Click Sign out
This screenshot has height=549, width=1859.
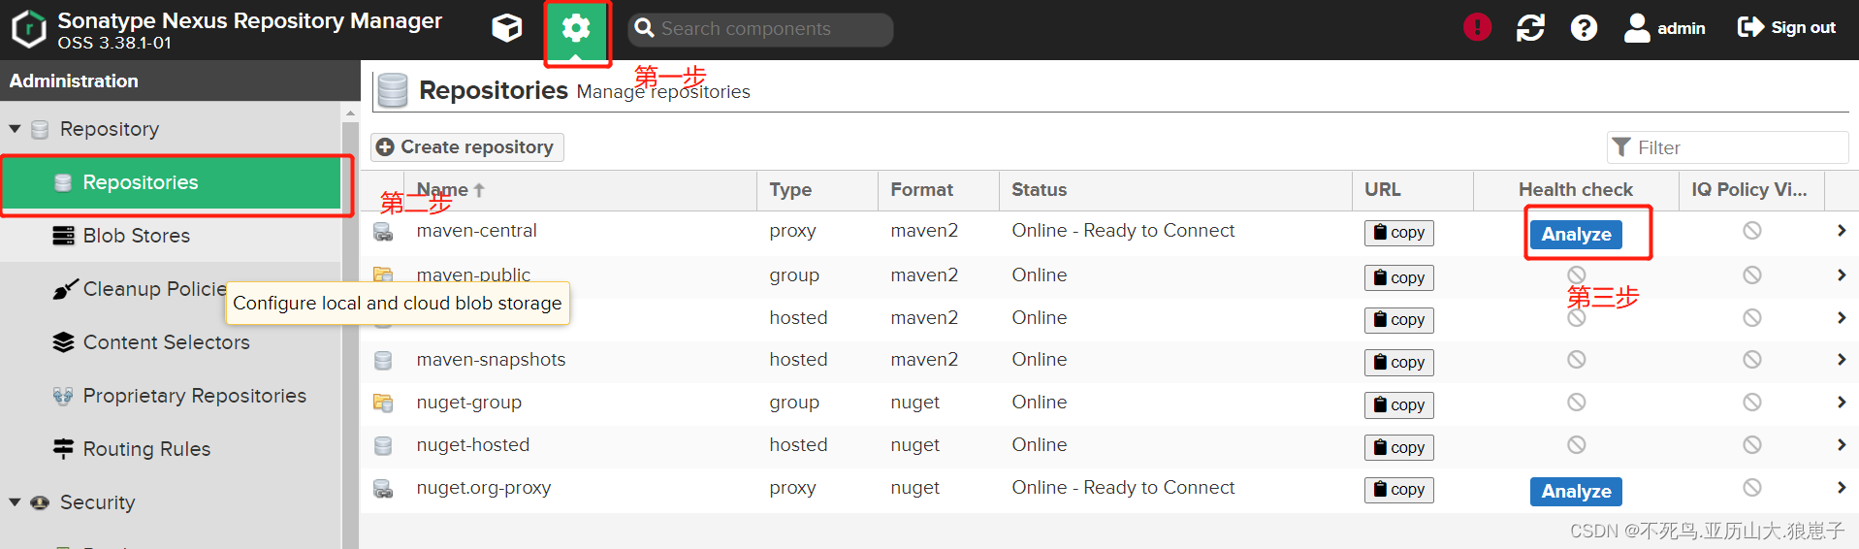coord(1786,27)
